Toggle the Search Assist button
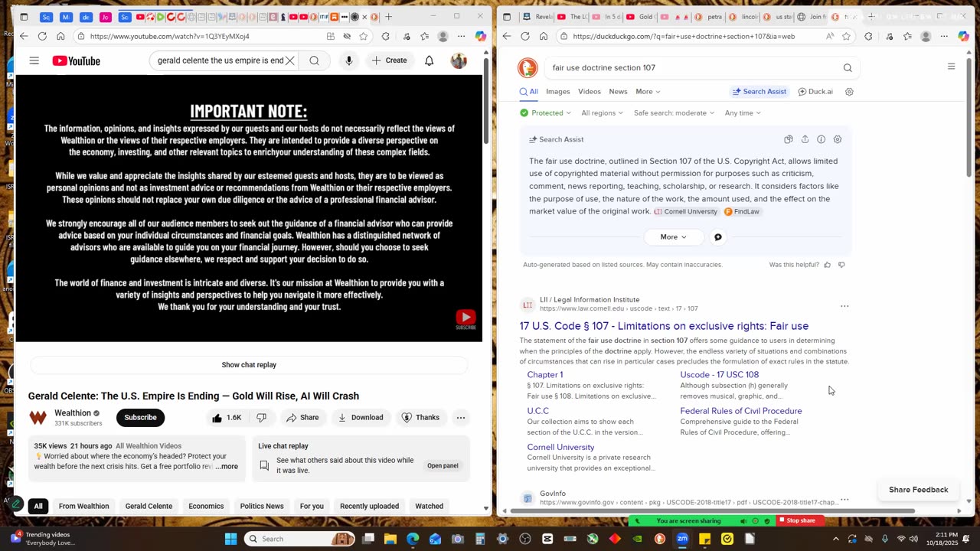 click(x=759, y=91)
